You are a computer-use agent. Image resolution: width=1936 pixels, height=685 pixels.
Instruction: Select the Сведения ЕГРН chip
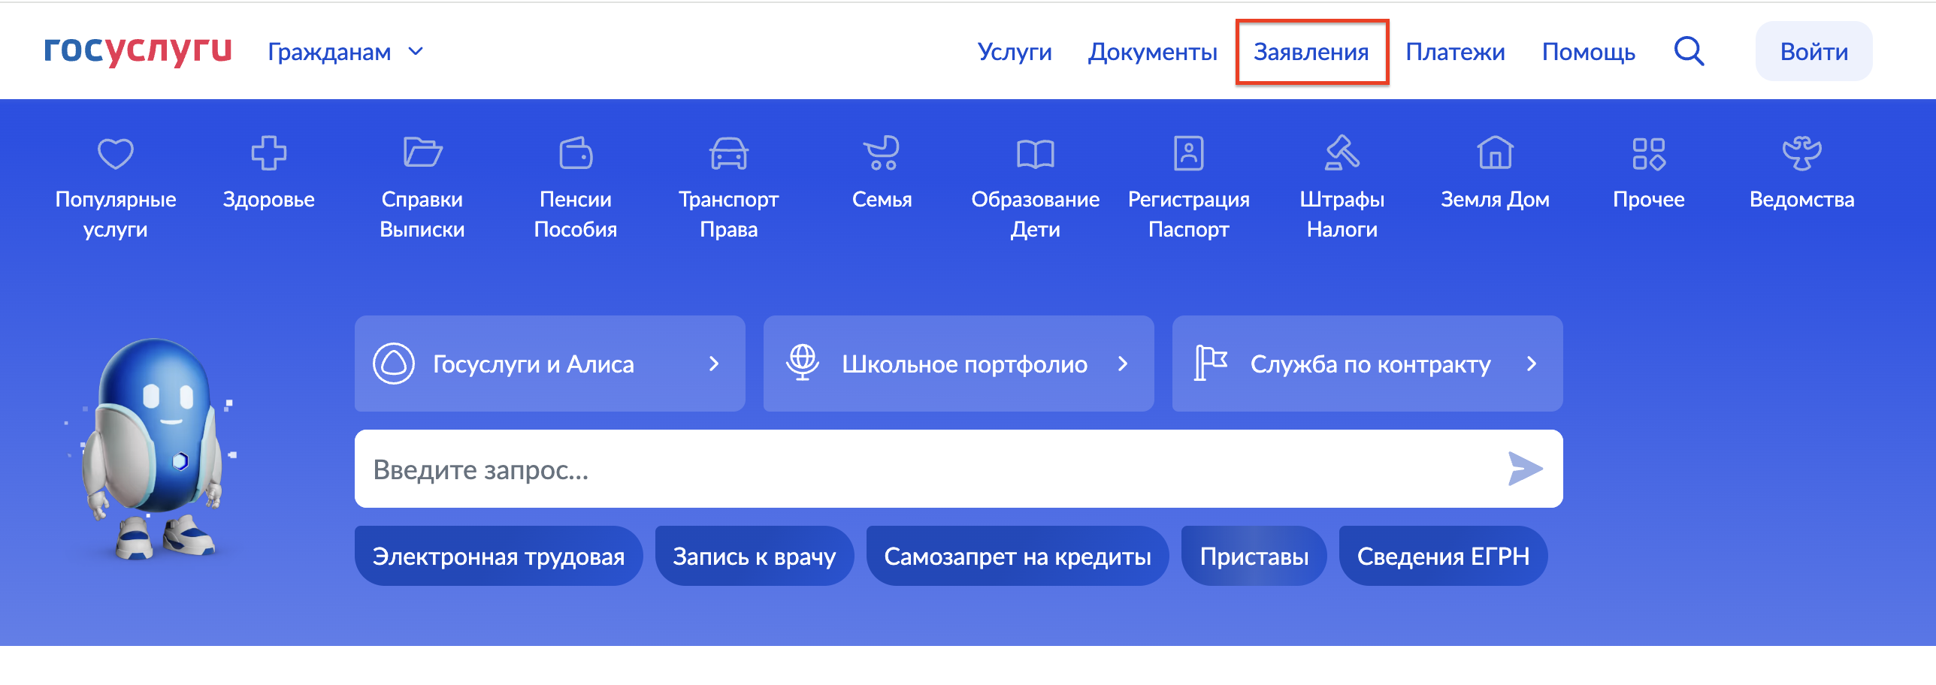1443,556
